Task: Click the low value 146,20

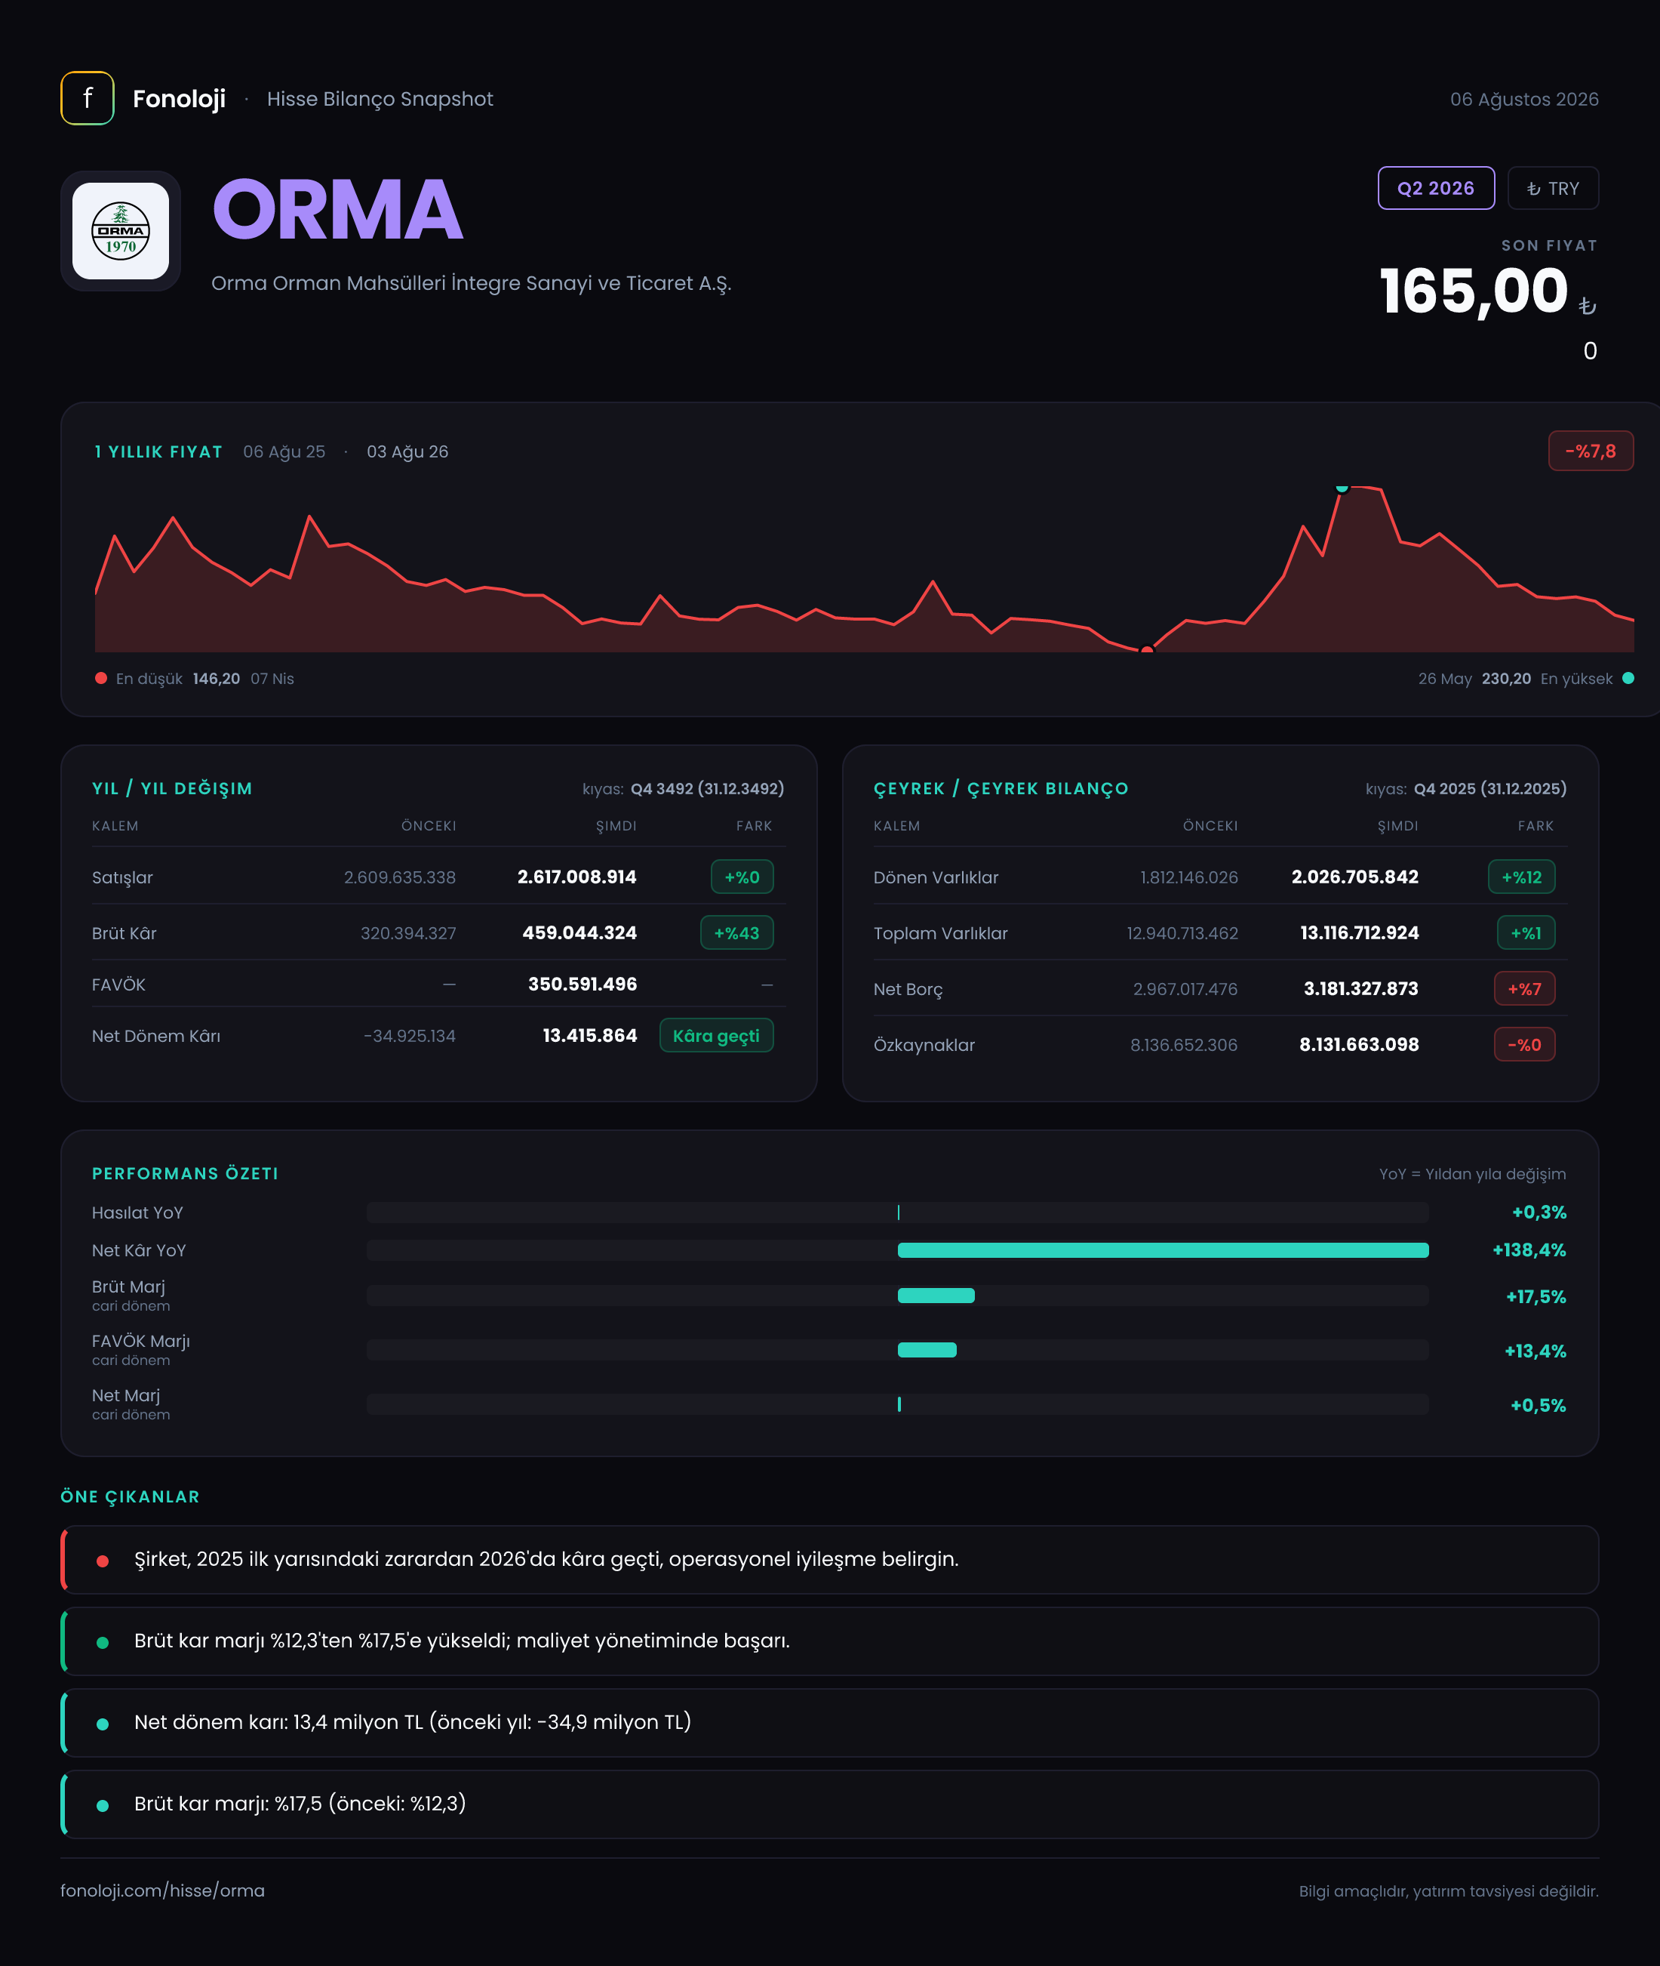Action: 217,679
